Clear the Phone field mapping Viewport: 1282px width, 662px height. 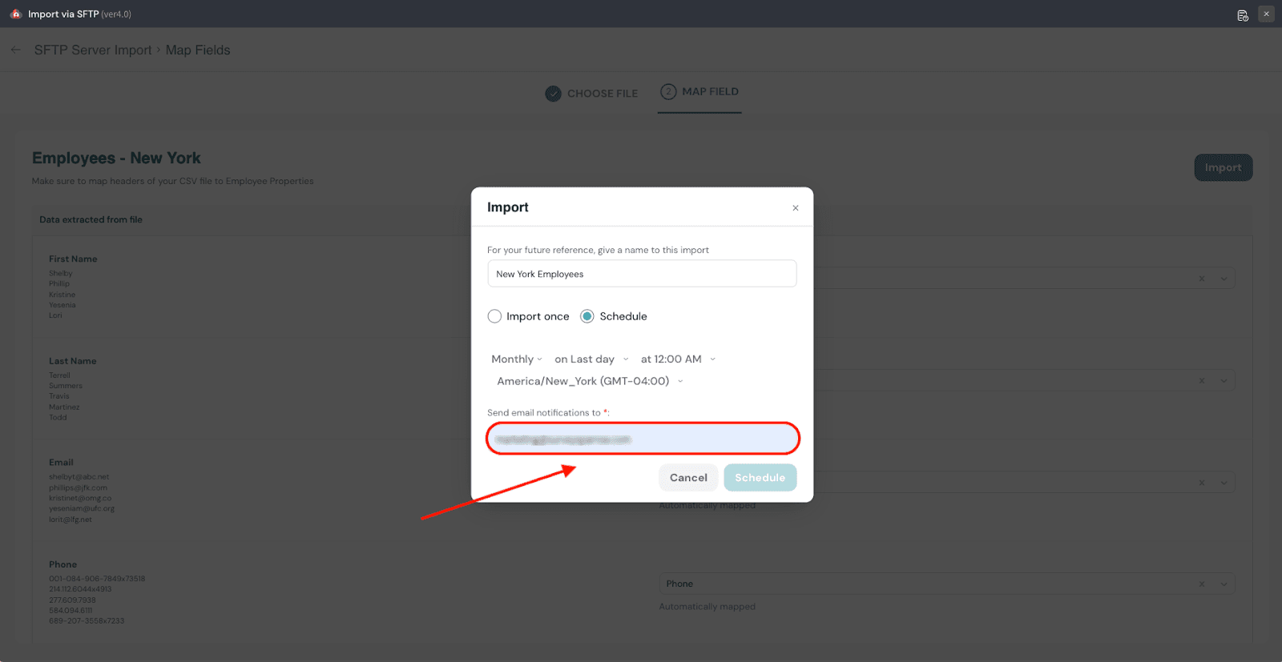click(1201, 584)
